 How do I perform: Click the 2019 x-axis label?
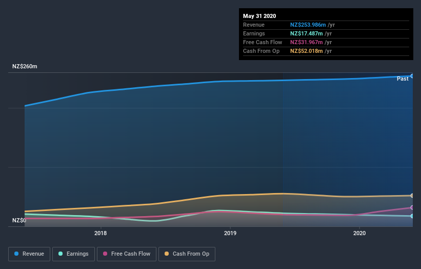click(x=230, y=233)
